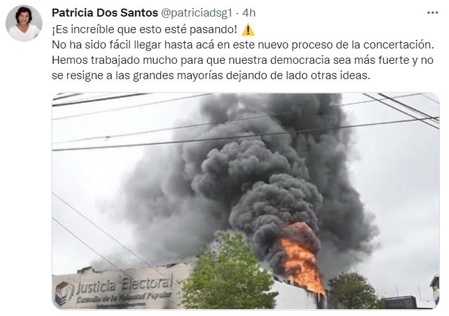This screenshot has height=316, width=449.
Task: Click the word "concertación" in the tweet
Action: tap(399, 45)
